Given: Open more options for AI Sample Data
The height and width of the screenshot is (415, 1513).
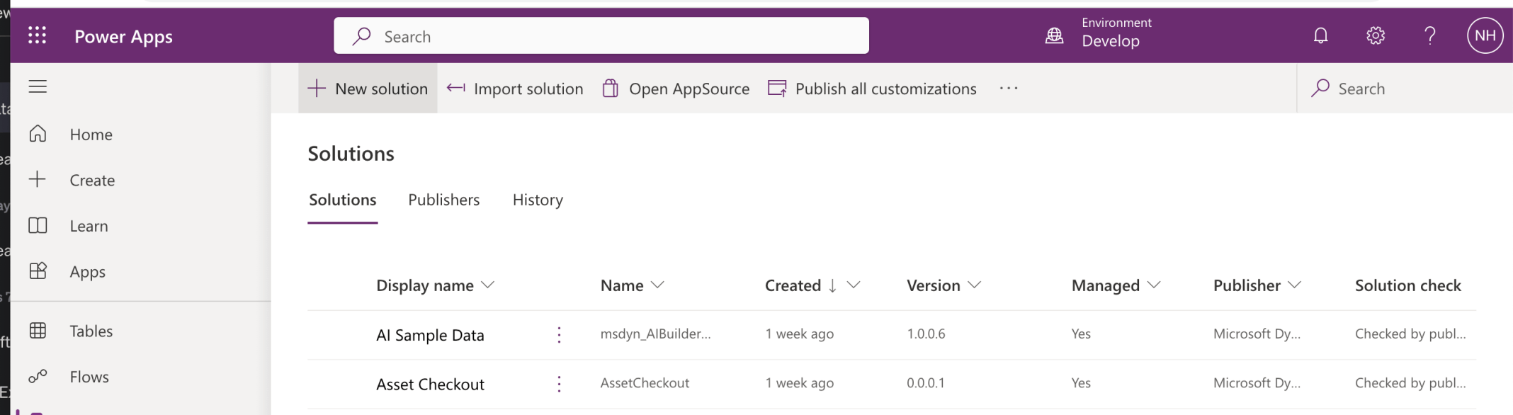Looking at the screenshot, I should point(559,335).
